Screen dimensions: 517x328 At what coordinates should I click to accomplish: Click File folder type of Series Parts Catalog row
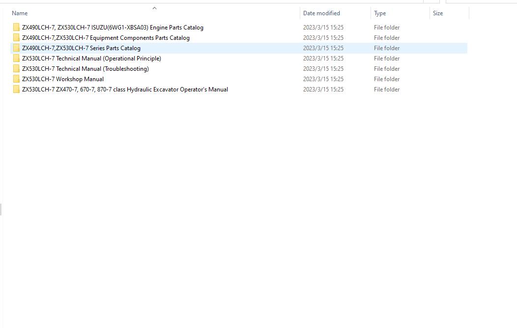coord(387,48)
